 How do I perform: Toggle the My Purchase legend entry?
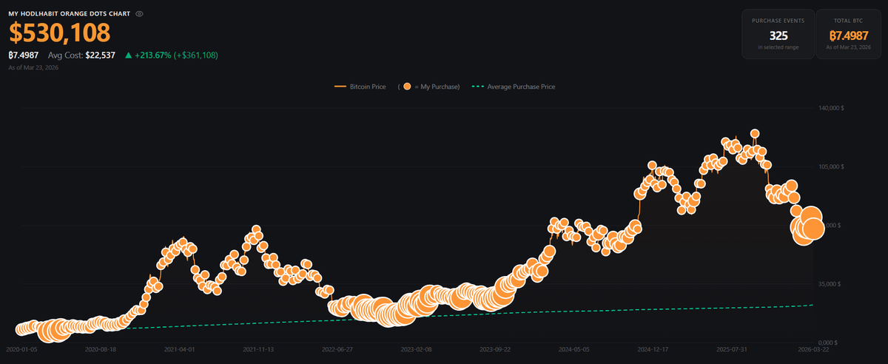[428, 87]
